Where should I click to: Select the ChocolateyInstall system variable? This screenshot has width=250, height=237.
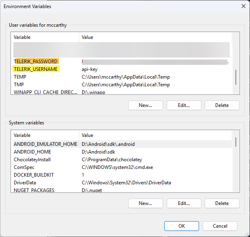(32, 160)
